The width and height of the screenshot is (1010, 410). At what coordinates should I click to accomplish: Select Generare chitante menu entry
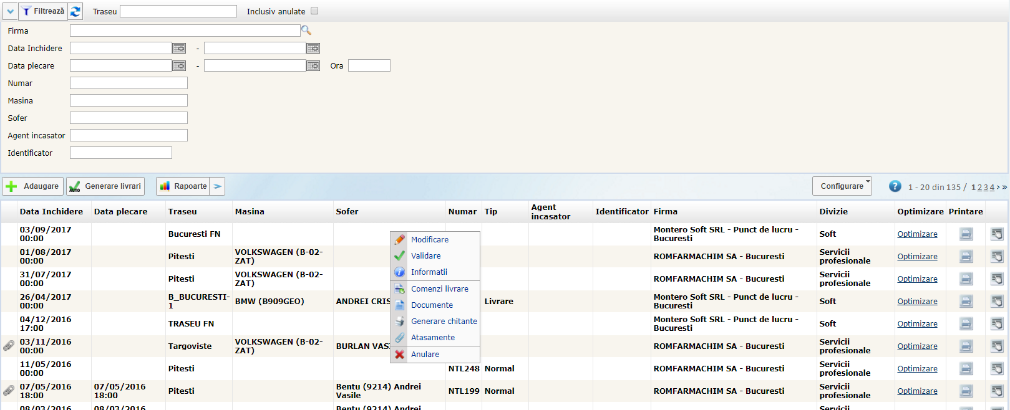pyautogui.click(x=444, y=322)
